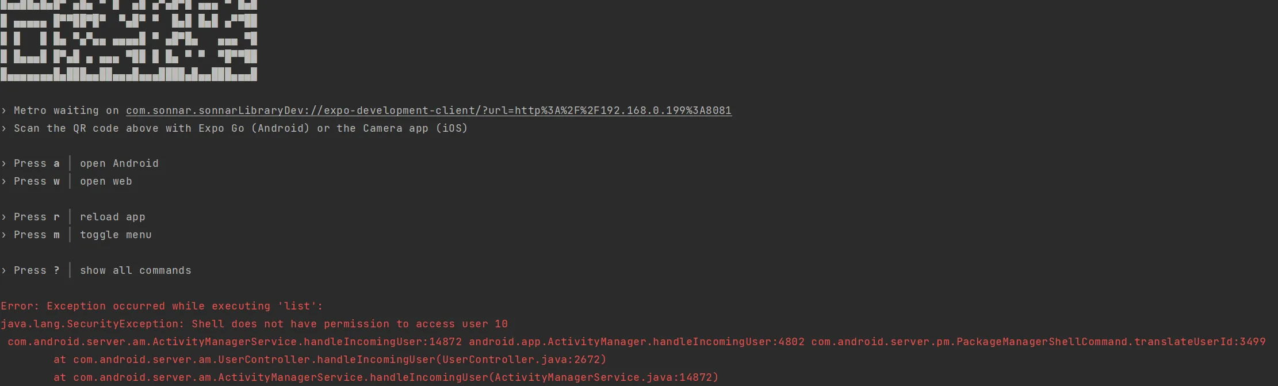Click the '?' shortcut key character

56,270
